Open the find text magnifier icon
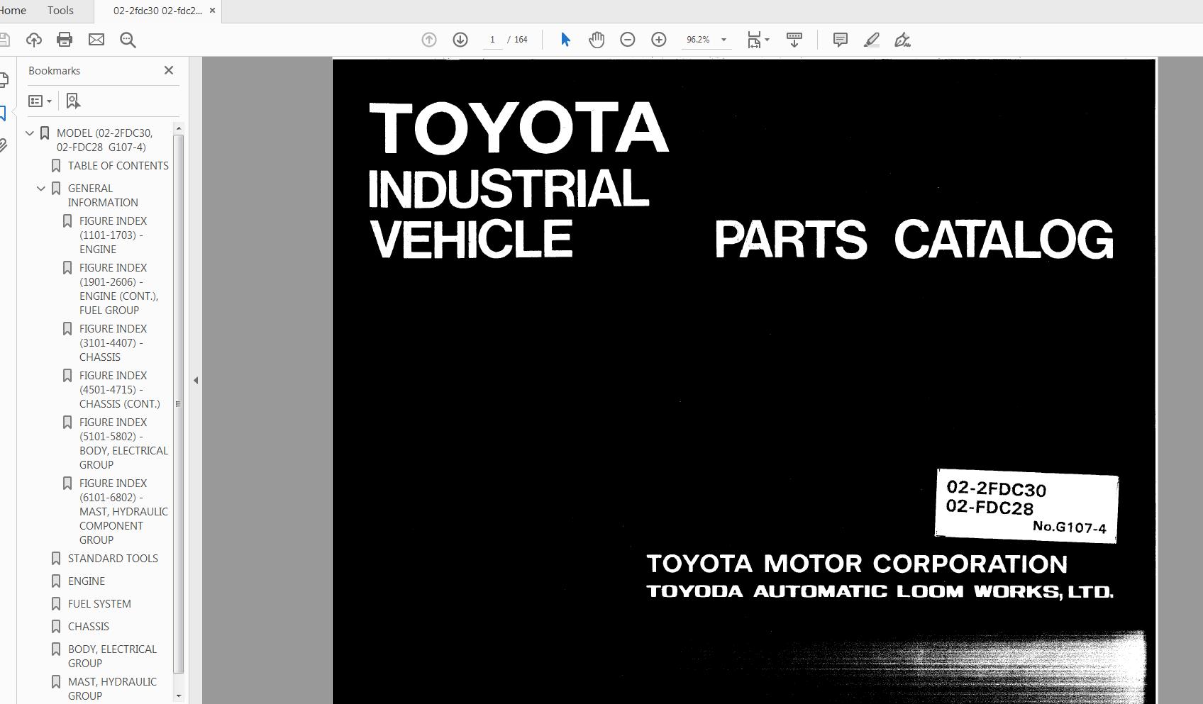Viewport: 1203px width, 704px height. 128,40
